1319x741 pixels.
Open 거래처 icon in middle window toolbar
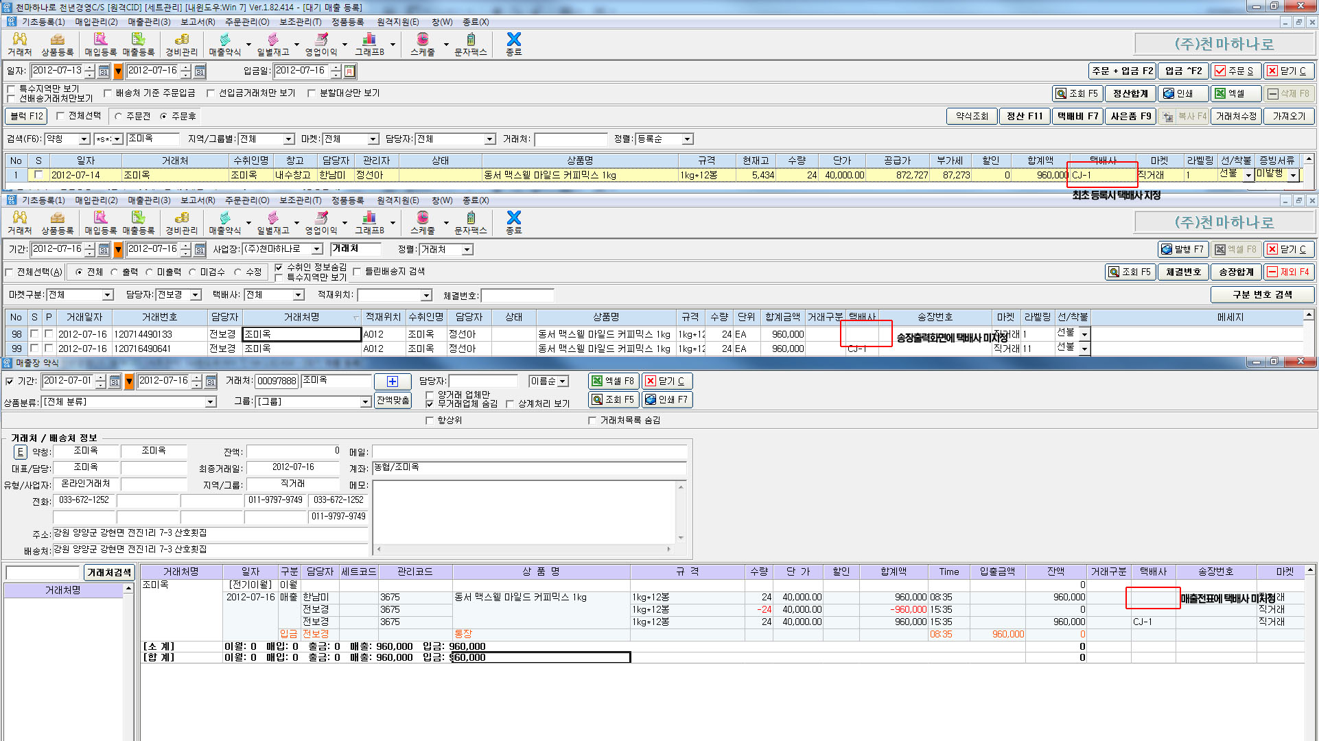pos(19,222)
